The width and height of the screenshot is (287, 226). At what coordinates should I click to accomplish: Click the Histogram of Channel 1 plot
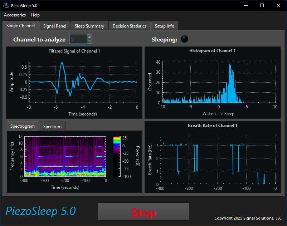213,83
